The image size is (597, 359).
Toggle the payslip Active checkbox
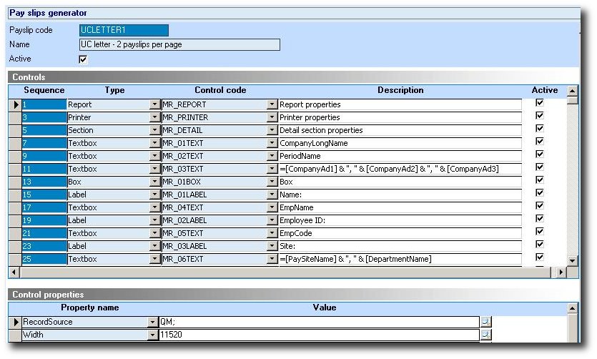point(83,59)
